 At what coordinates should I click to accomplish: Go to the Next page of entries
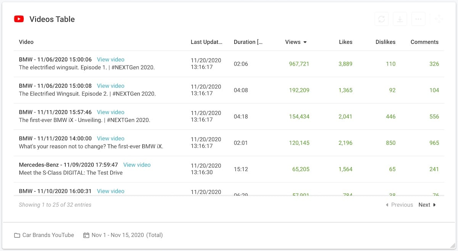(x=427, y=205)
